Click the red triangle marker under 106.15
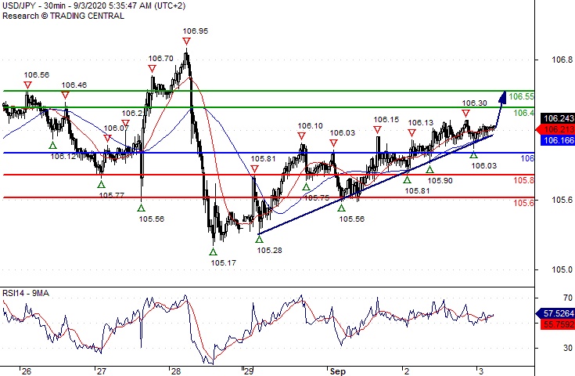Image resolution: width=575 pixels, height=376 pixels. coord(377,130)
